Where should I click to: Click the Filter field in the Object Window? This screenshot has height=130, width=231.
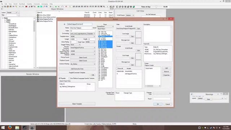pos(12,15)
